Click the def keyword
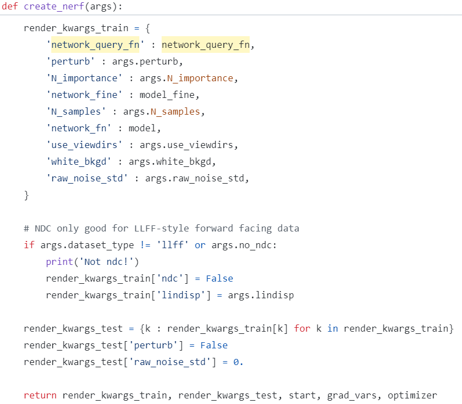The height and width of the screenshot is (404, 462). [x=9, y=6]
